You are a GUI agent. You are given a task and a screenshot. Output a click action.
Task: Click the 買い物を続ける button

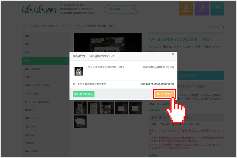[84, 94]
